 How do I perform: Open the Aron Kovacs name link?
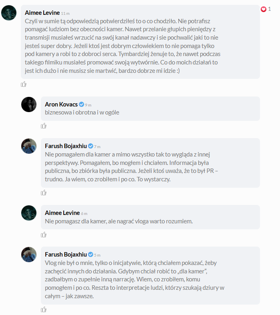61,104
